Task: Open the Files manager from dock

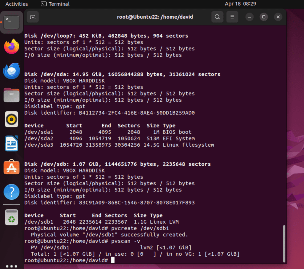Action: [x=12, y=95]
